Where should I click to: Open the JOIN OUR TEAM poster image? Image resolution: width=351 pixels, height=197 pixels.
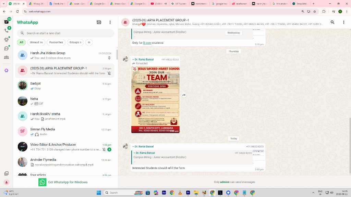(155, 100)
